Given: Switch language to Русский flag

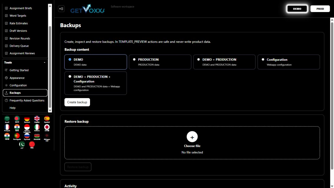Looking at the screenshot, I should coord(27,137).
